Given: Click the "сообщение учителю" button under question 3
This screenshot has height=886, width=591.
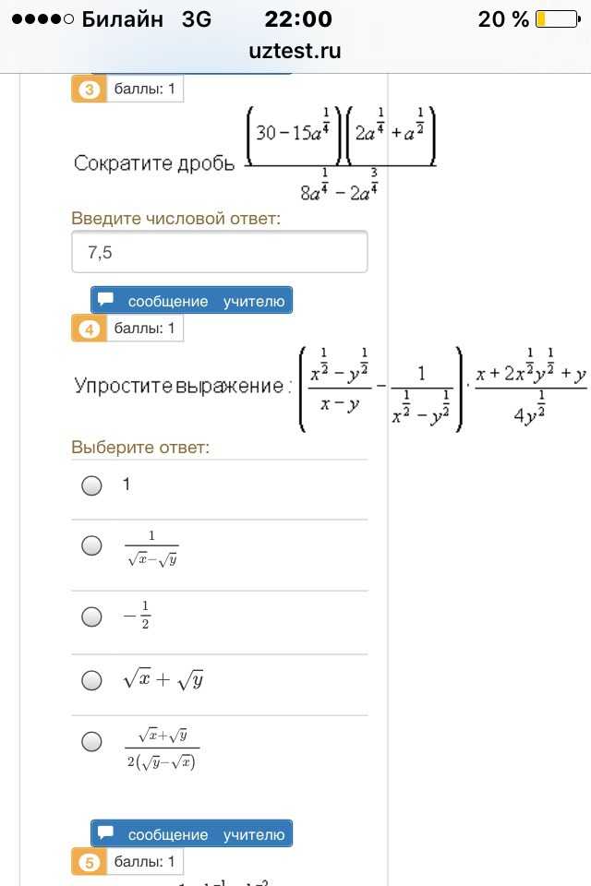Looking at the screenshot, I should 192,301.
